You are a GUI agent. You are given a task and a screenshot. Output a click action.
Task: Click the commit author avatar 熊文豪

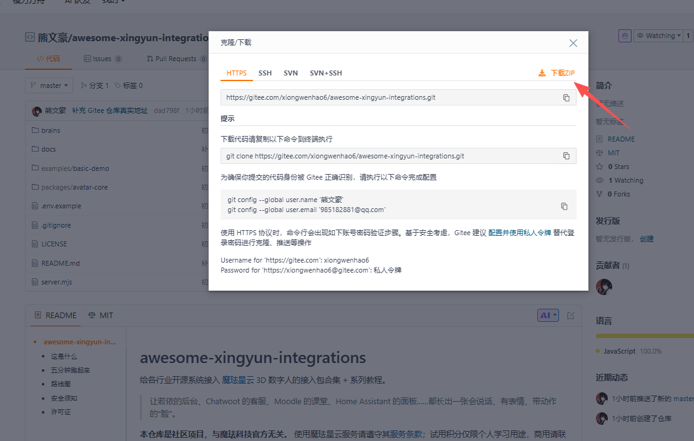coord(37,111)
